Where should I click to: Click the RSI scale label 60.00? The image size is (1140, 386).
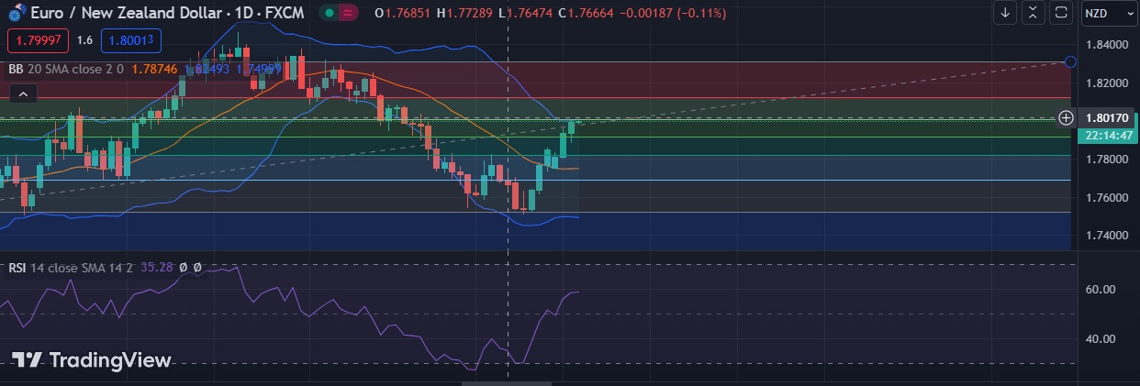pos(1101,290)
